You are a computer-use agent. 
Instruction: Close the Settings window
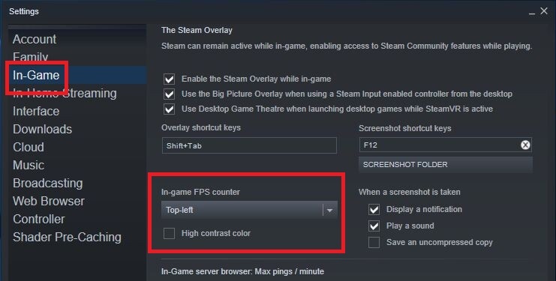[544, 11]
